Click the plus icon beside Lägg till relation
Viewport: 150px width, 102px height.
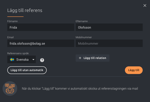[80, 58]
